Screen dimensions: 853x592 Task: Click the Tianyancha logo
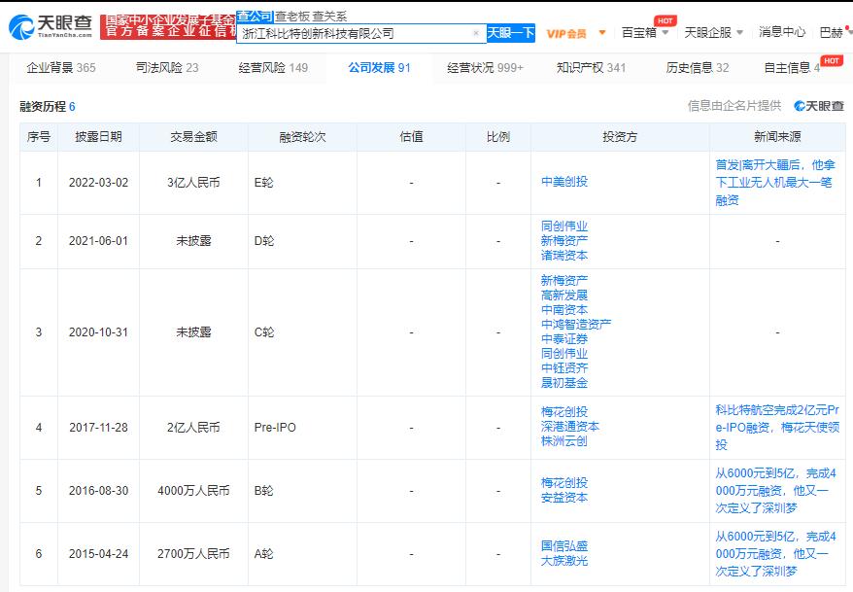click(x=51, y=26)
